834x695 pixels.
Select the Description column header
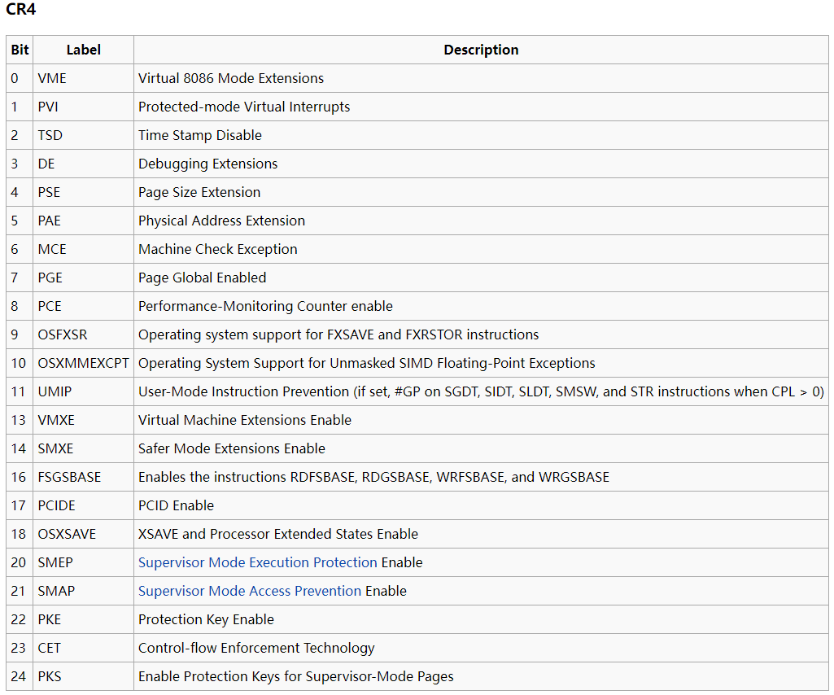481,50
